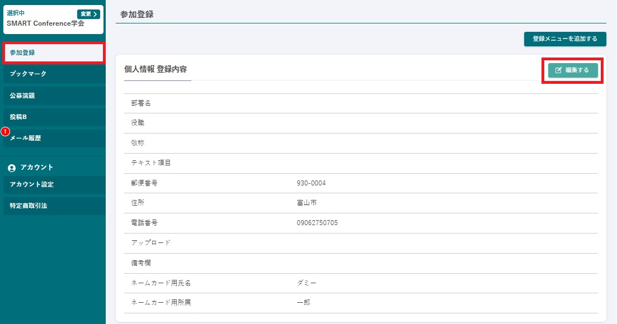The width and height of the screenshot is (617, 324).
Task: Open メール履歴 menu item
Action: (x=53, y=139)
